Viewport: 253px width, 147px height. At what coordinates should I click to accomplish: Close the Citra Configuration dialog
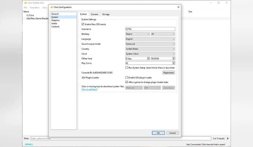pyautogui.click(x=179, y=7)
